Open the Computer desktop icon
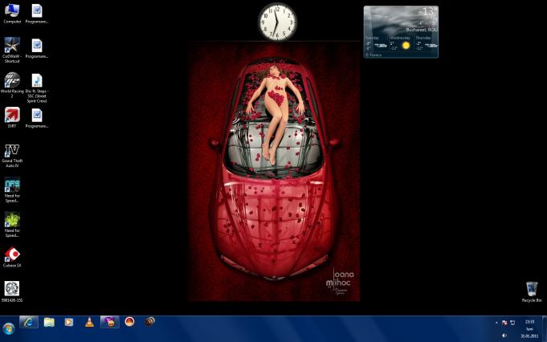The height and width of the screenshot is (342, 547). [12, 11]
